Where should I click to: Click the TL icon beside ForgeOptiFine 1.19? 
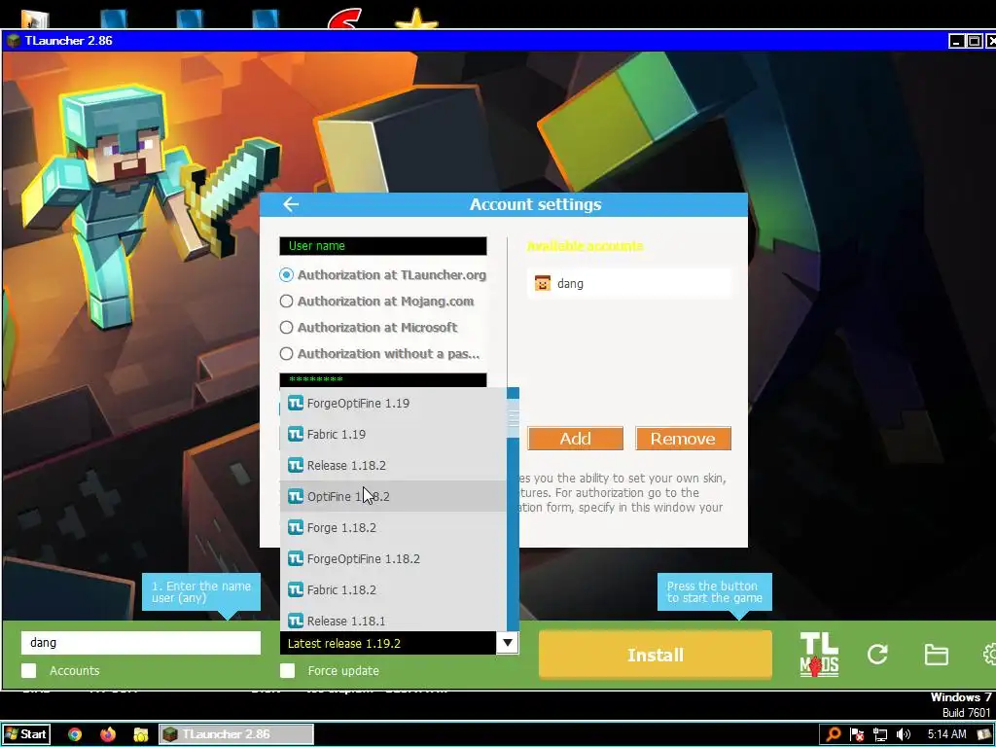(296, 403)
